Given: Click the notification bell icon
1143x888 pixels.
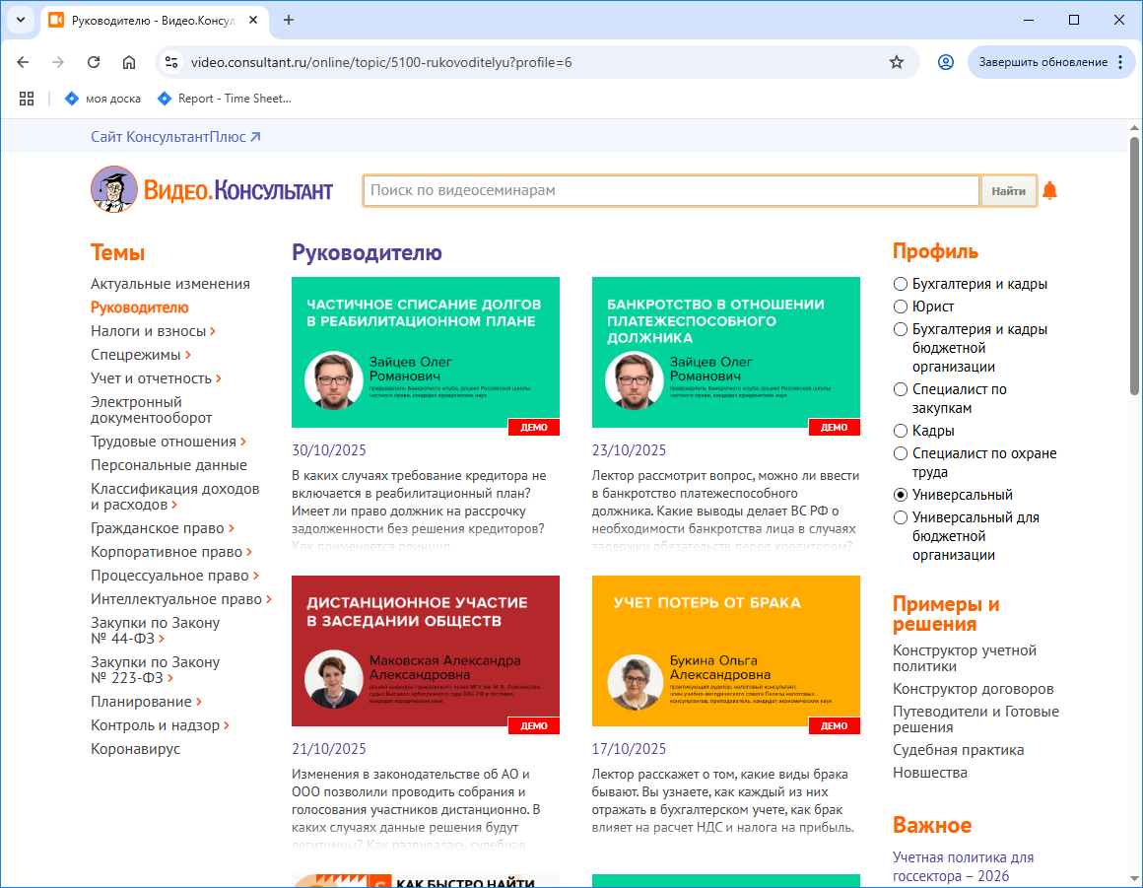Looking at the screenshot, I should tap(1049, 191).
